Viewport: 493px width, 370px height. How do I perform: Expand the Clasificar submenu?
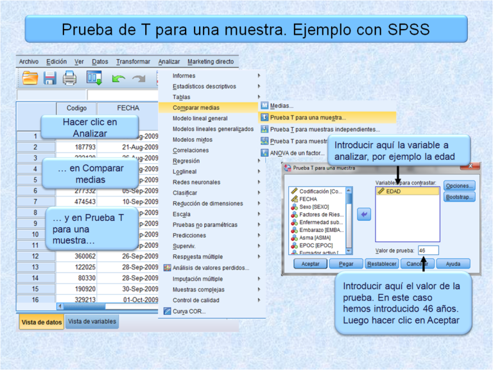259,193
